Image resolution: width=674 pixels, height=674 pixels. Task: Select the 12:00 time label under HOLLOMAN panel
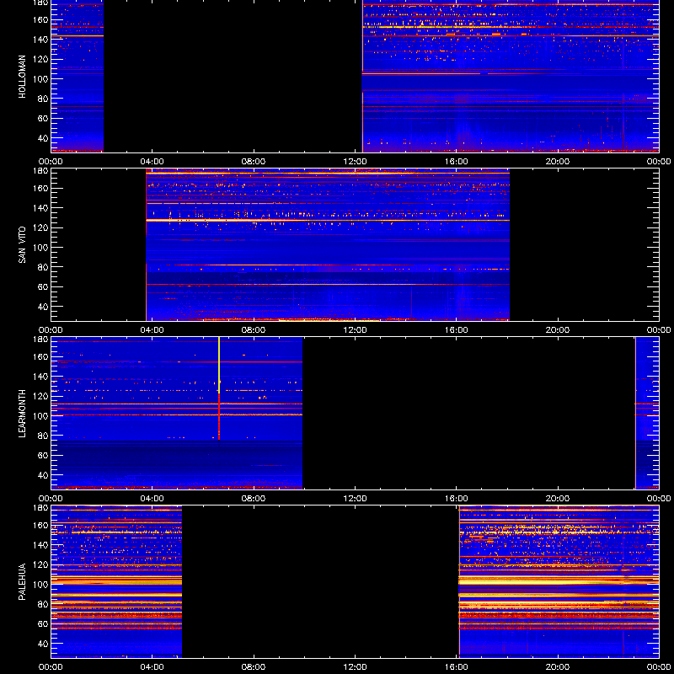355,162
